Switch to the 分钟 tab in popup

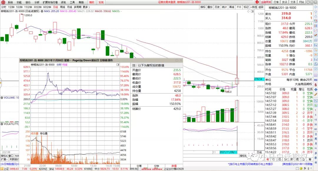[156, 166]
